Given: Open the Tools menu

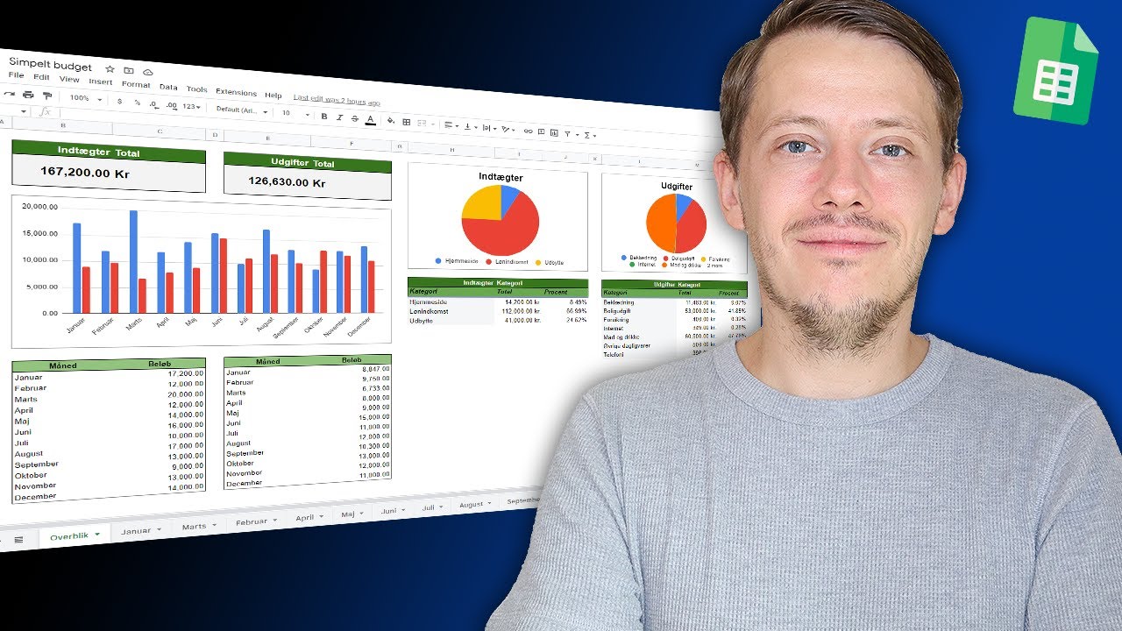Looking at the screenshot, I should tap(196, 89).
